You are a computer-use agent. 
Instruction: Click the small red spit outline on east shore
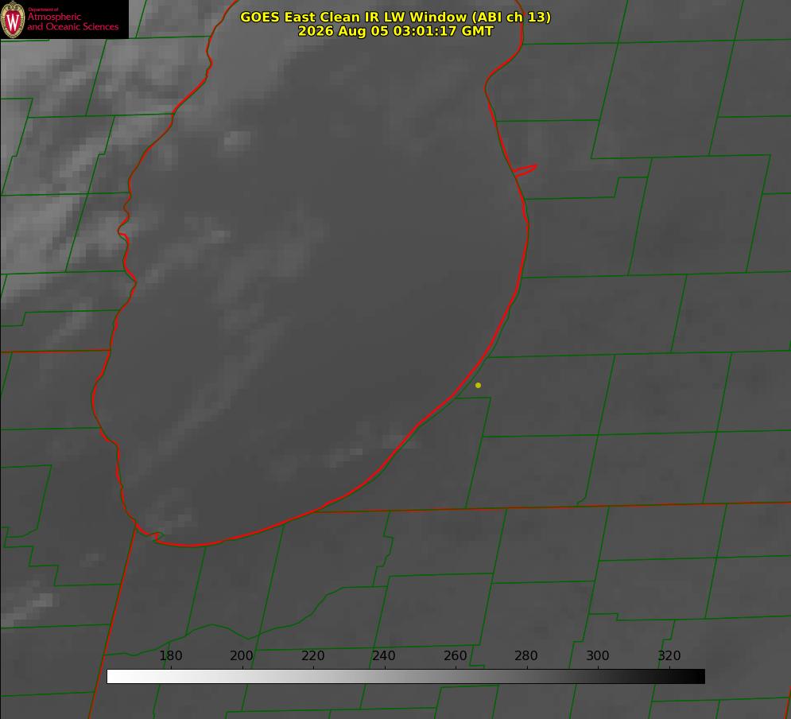(x=525, y=170)
